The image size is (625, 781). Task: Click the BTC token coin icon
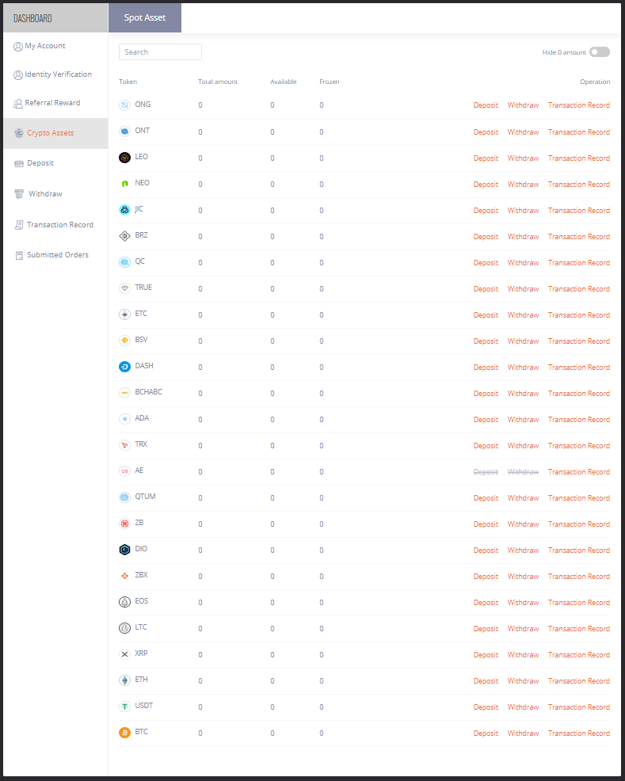(x=124, y=733)
